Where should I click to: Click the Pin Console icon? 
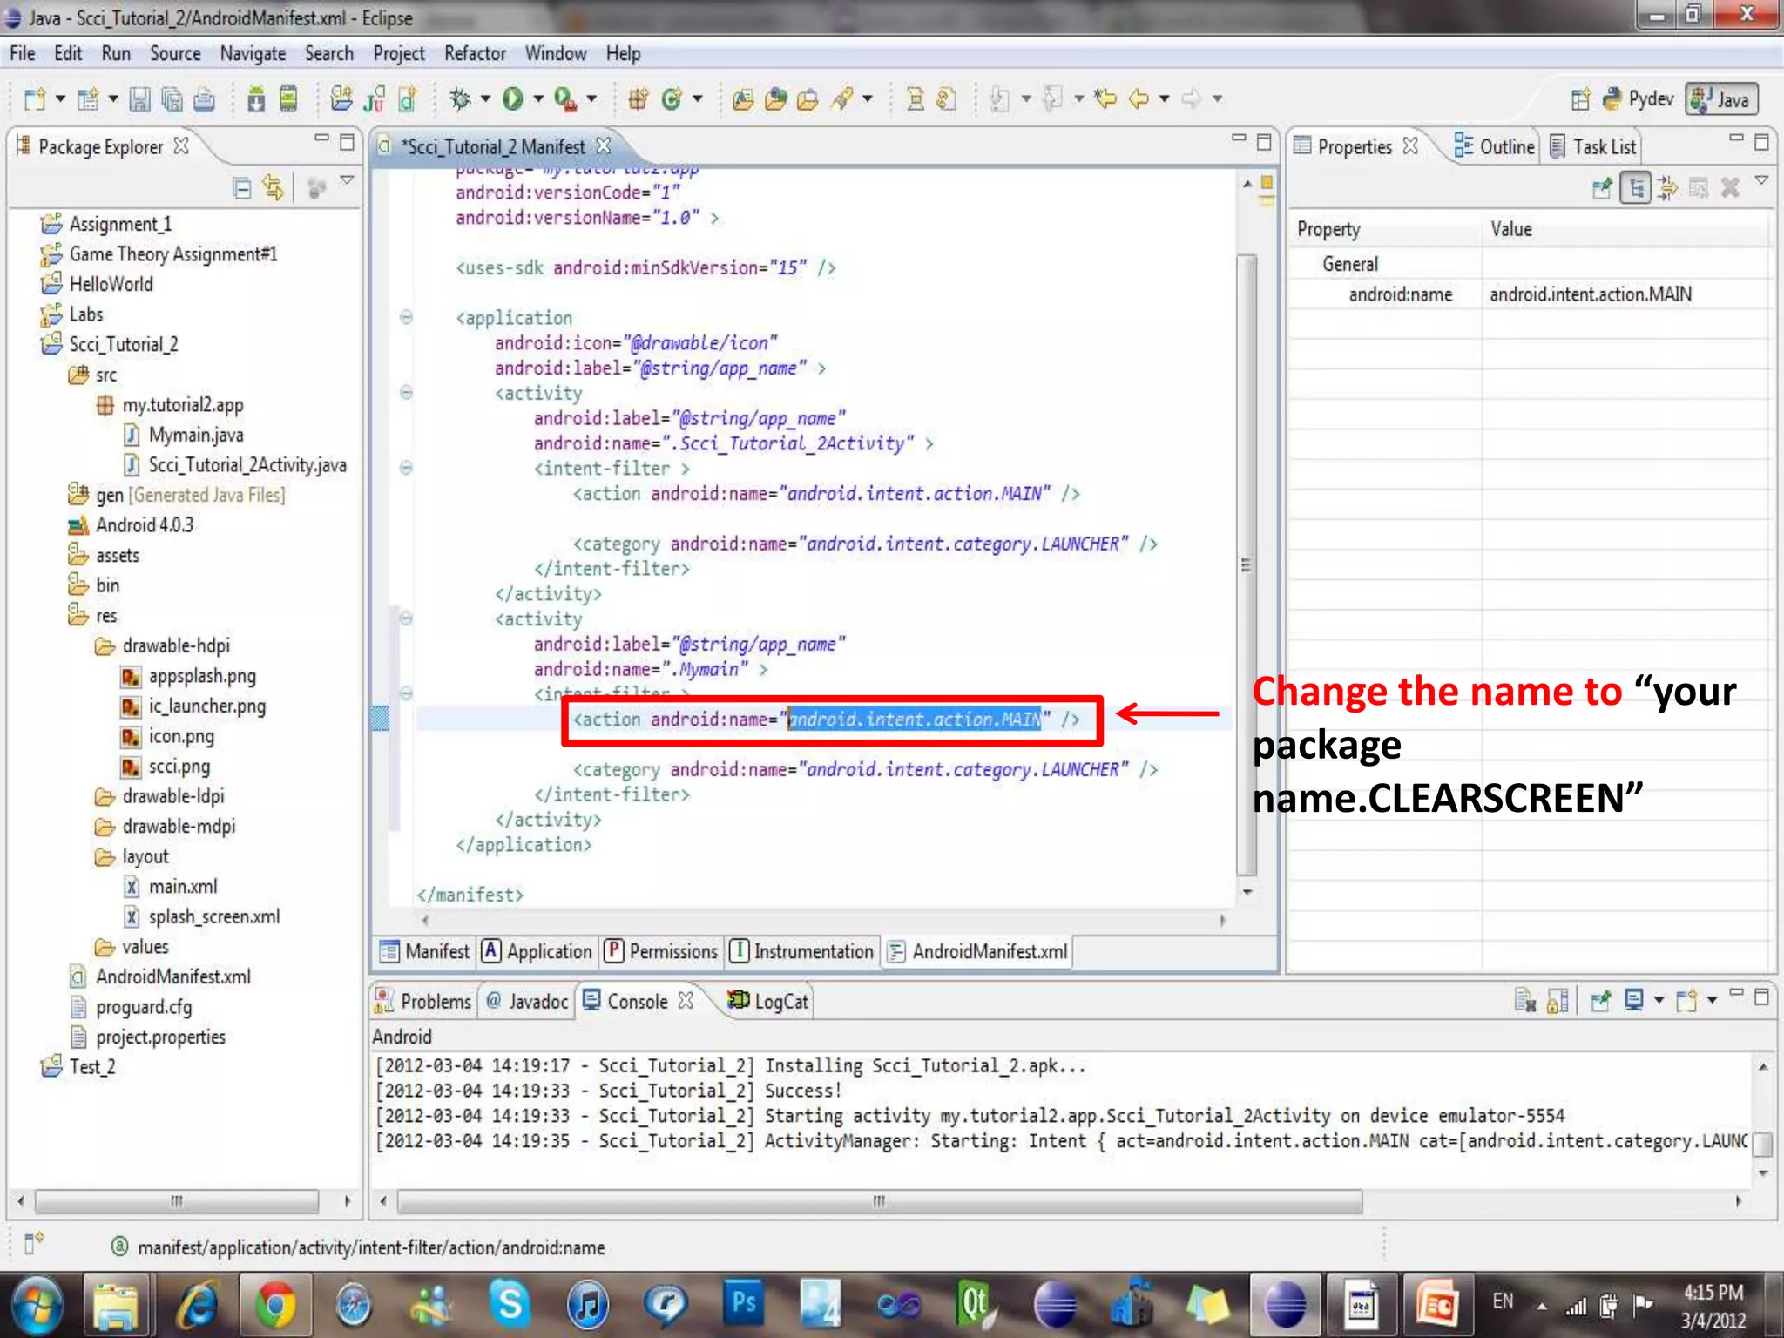point(1600,1001)
